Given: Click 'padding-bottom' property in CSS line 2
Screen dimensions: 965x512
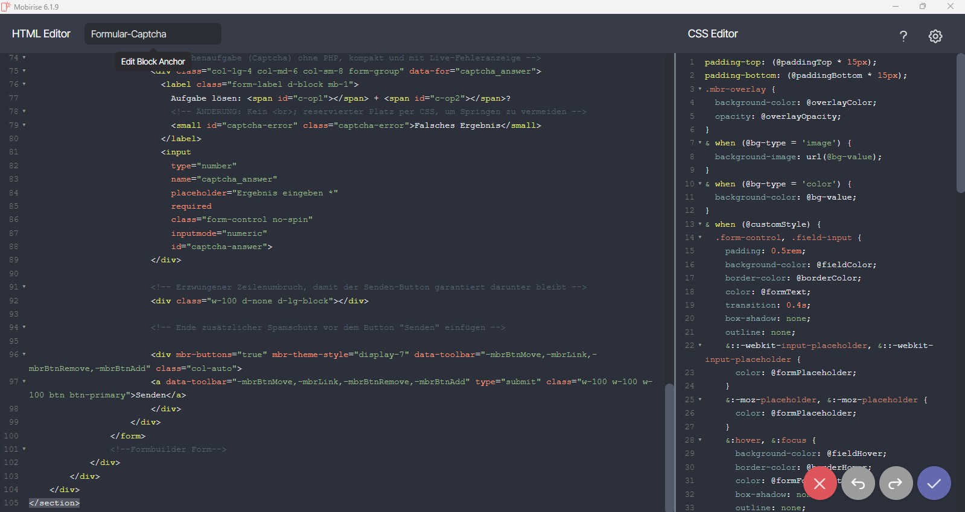Looking at the screenshot, I should [x=740, y=75].
